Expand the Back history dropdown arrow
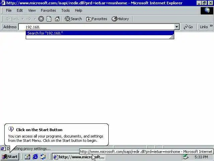The image size is (214, 161). tap(23, 19)
